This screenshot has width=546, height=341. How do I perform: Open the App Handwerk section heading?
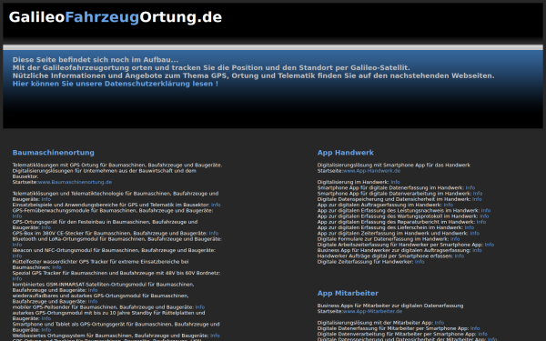pos(346,153)
